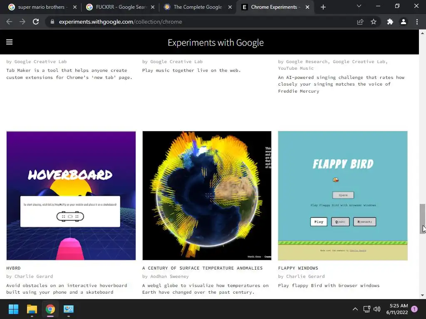Go back to previous page
The image size is (426, 319).
9,22
